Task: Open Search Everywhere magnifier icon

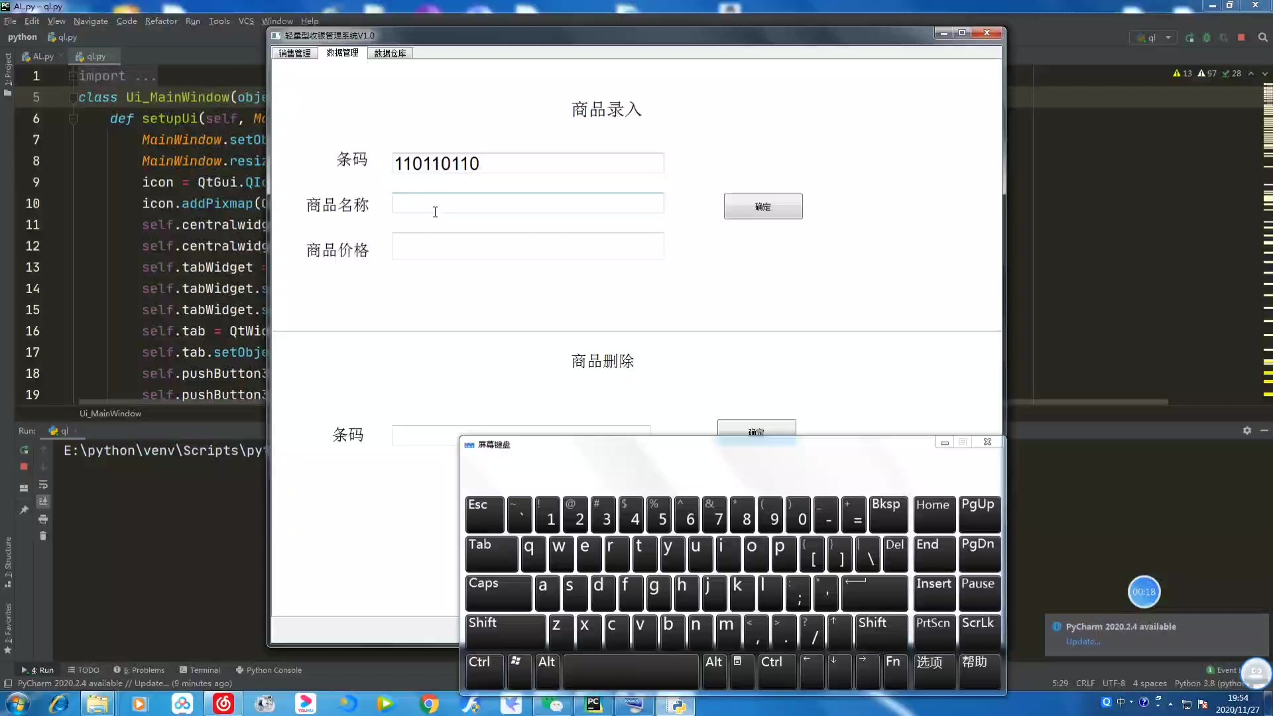Action: (1263, 38)
